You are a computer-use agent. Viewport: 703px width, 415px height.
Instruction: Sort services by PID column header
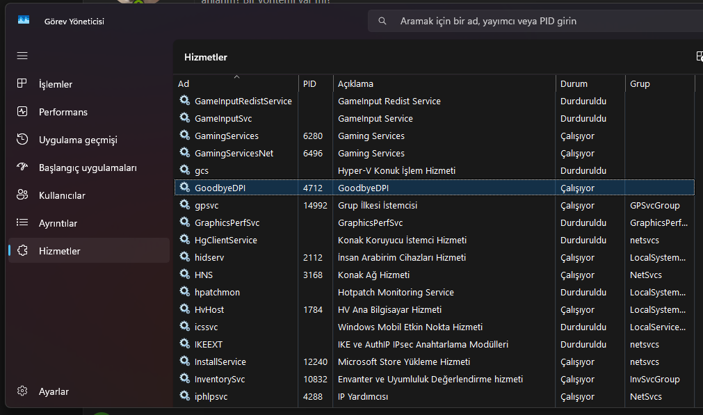coord(315,83)
